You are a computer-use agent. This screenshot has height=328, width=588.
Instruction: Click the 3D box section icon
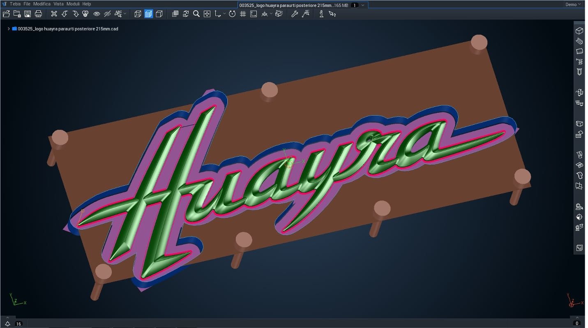click(279, 14)
